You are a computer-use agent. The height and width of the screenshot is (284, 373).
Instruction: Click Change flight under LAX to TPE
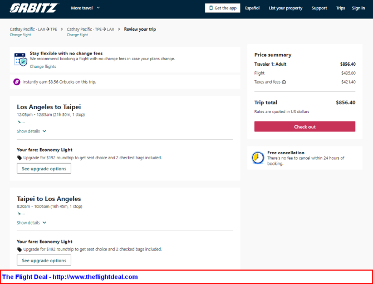20,35
